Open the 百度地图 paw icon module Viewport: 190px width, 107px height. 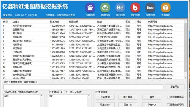coord(90,8)
